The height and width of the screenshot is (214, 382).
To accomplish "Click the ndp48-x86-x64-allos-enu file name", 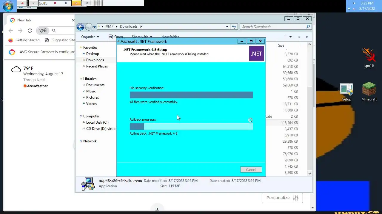I will tap(120, 180).
